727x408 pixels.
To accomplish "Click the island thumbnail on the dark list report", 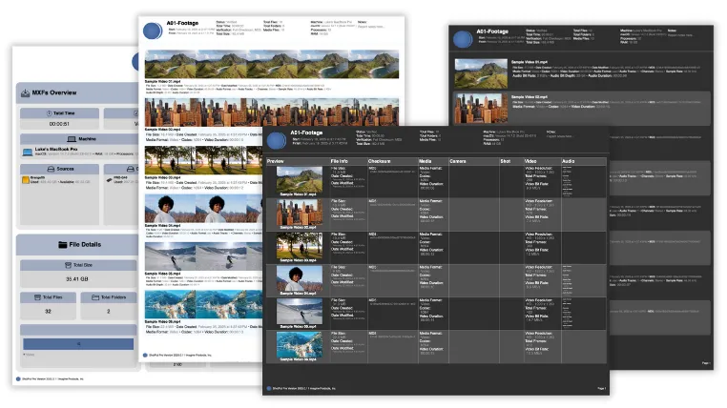I will (481, 73).
